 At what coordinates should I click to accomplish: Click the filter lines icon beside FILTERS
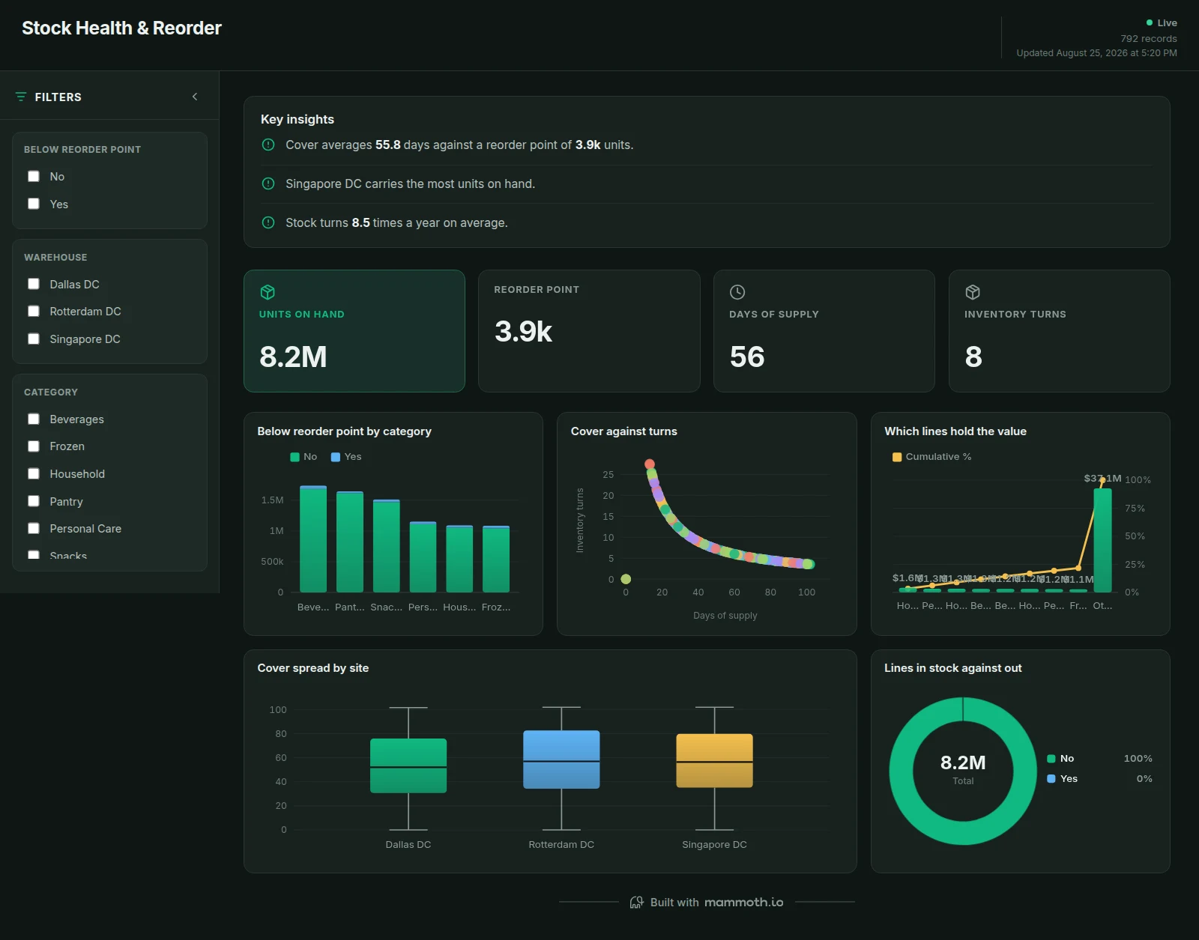tap(21, 97)
